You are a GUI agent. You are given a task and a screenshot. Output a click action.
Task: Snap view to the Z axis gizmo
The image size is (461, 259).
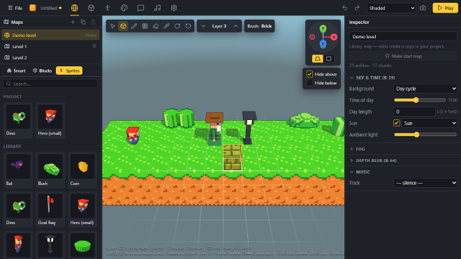click(x=323, y=44)
